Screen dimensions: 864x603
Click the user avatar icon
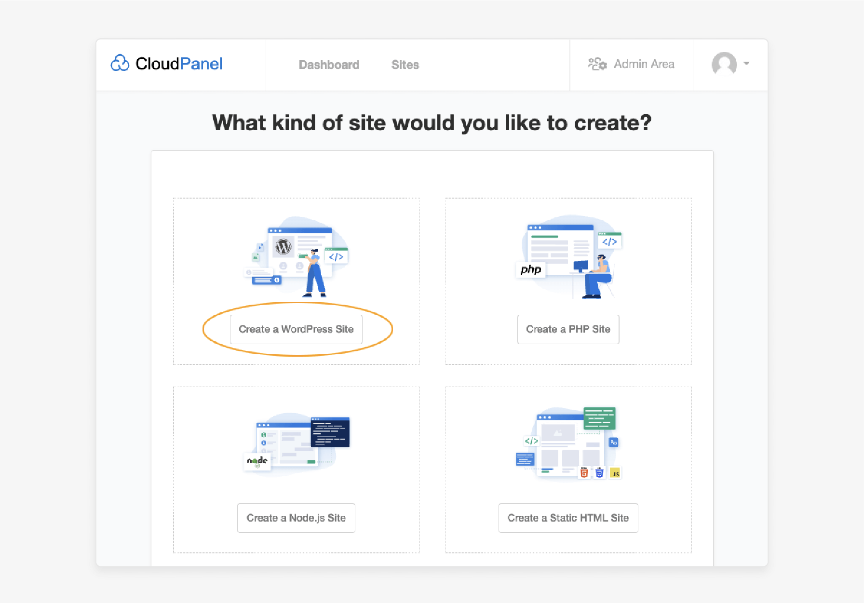coord(724,64)
